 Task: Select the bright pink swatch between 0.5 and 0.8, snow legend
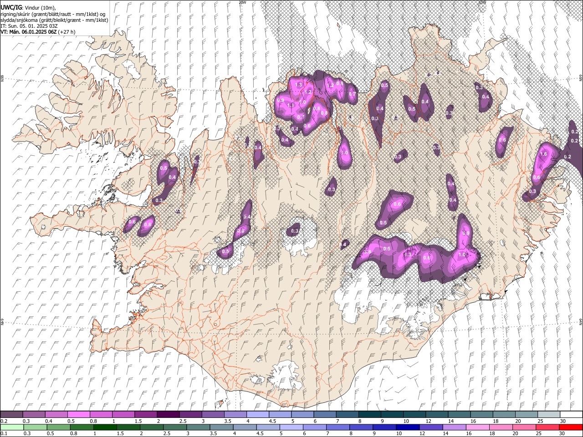(79, 414)
